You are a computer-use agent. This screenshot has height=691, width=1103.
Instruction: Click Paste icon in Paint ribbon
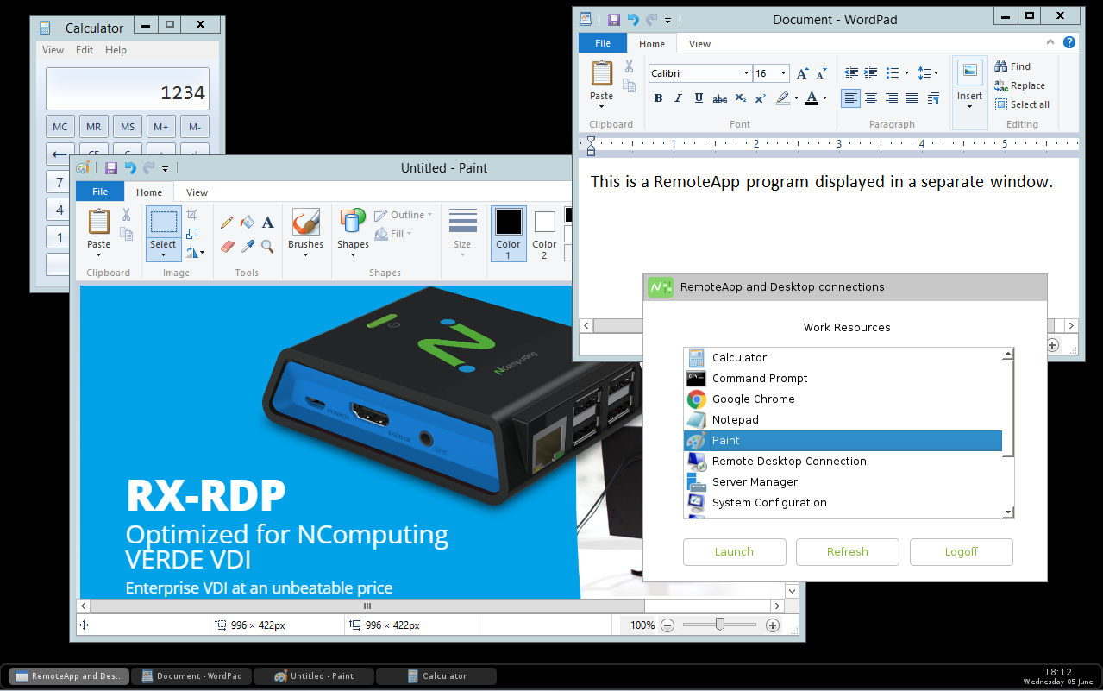(99, 222)
